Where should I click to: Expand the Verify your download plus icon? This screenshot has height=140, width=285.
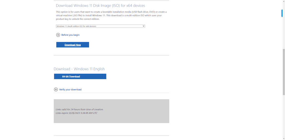click(x=56, y=90)
